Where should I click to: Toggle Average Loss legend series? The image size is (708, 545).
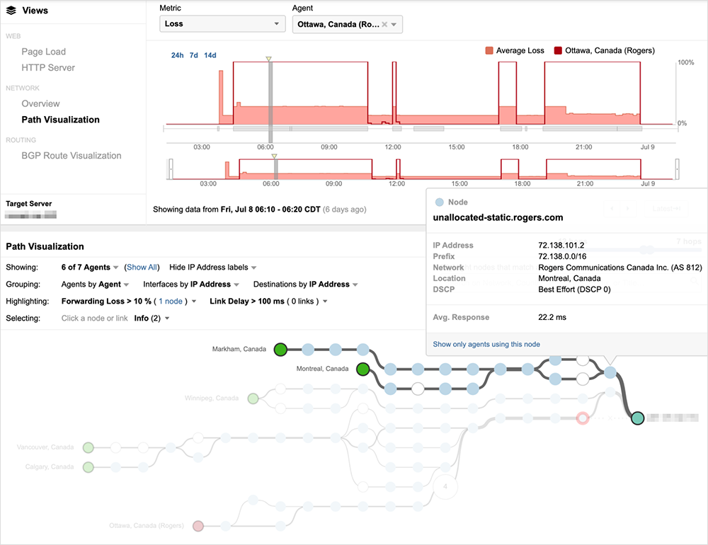[515, 51]
